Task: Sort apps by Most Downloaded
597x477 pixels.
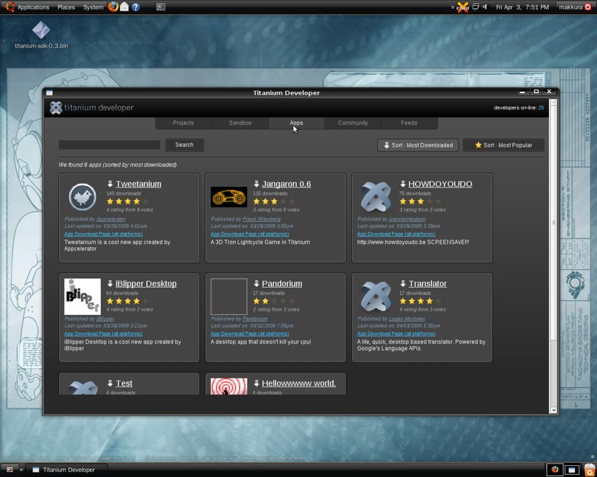Action: [418, 145]
